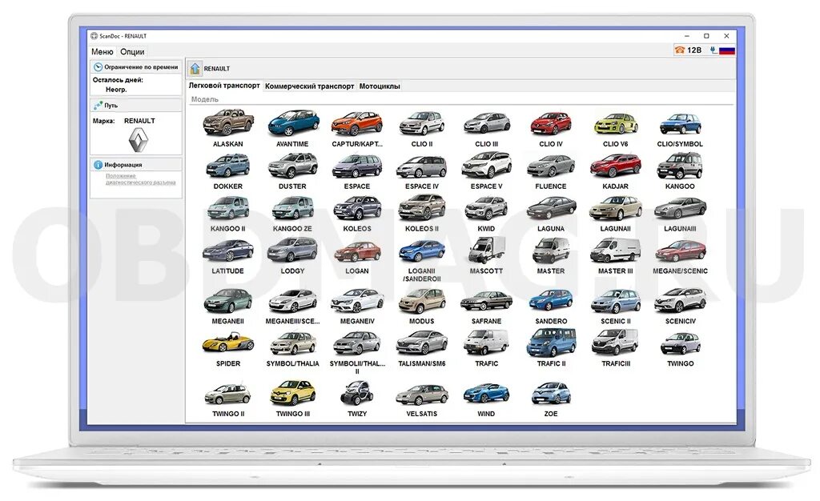This screenshot has height=501, width=820.
Task: Switch to Мотоциклы tab
Action: tap(380, 86)
